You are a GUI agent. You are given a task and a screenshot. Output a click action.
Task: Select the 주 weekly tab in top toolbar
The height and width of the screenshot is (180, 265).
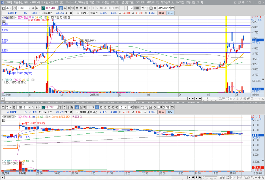pyautogui.click(x=65, y=8)
